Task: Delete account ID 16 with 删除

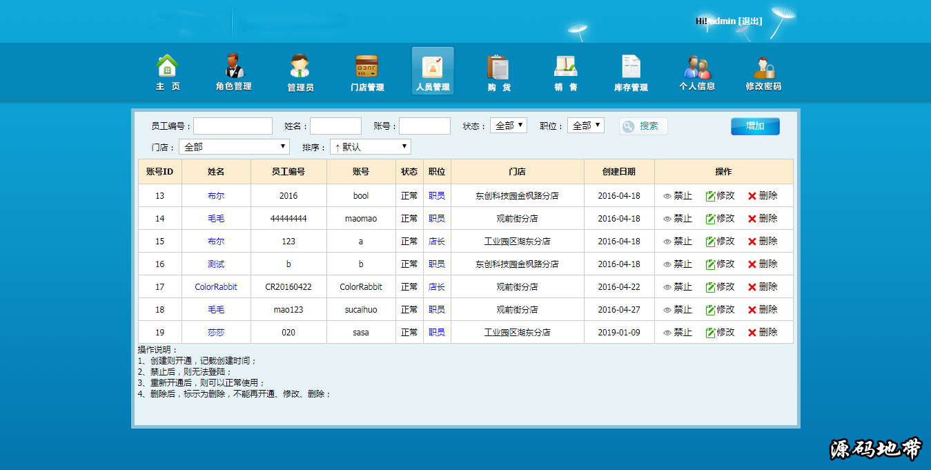Action: click(763, 264)
